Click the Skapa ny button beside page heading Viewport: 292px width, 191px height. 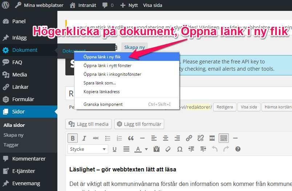pos(134,47)
